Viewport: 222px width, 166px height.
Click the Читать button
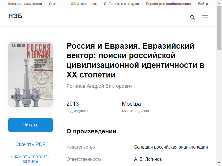(x=31, y=125)
